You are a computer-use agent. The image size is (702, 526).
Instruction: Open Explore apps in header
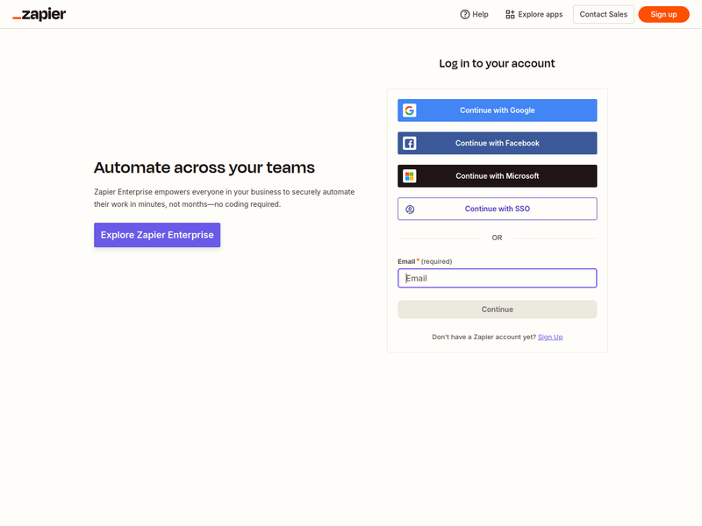(534, 14)
